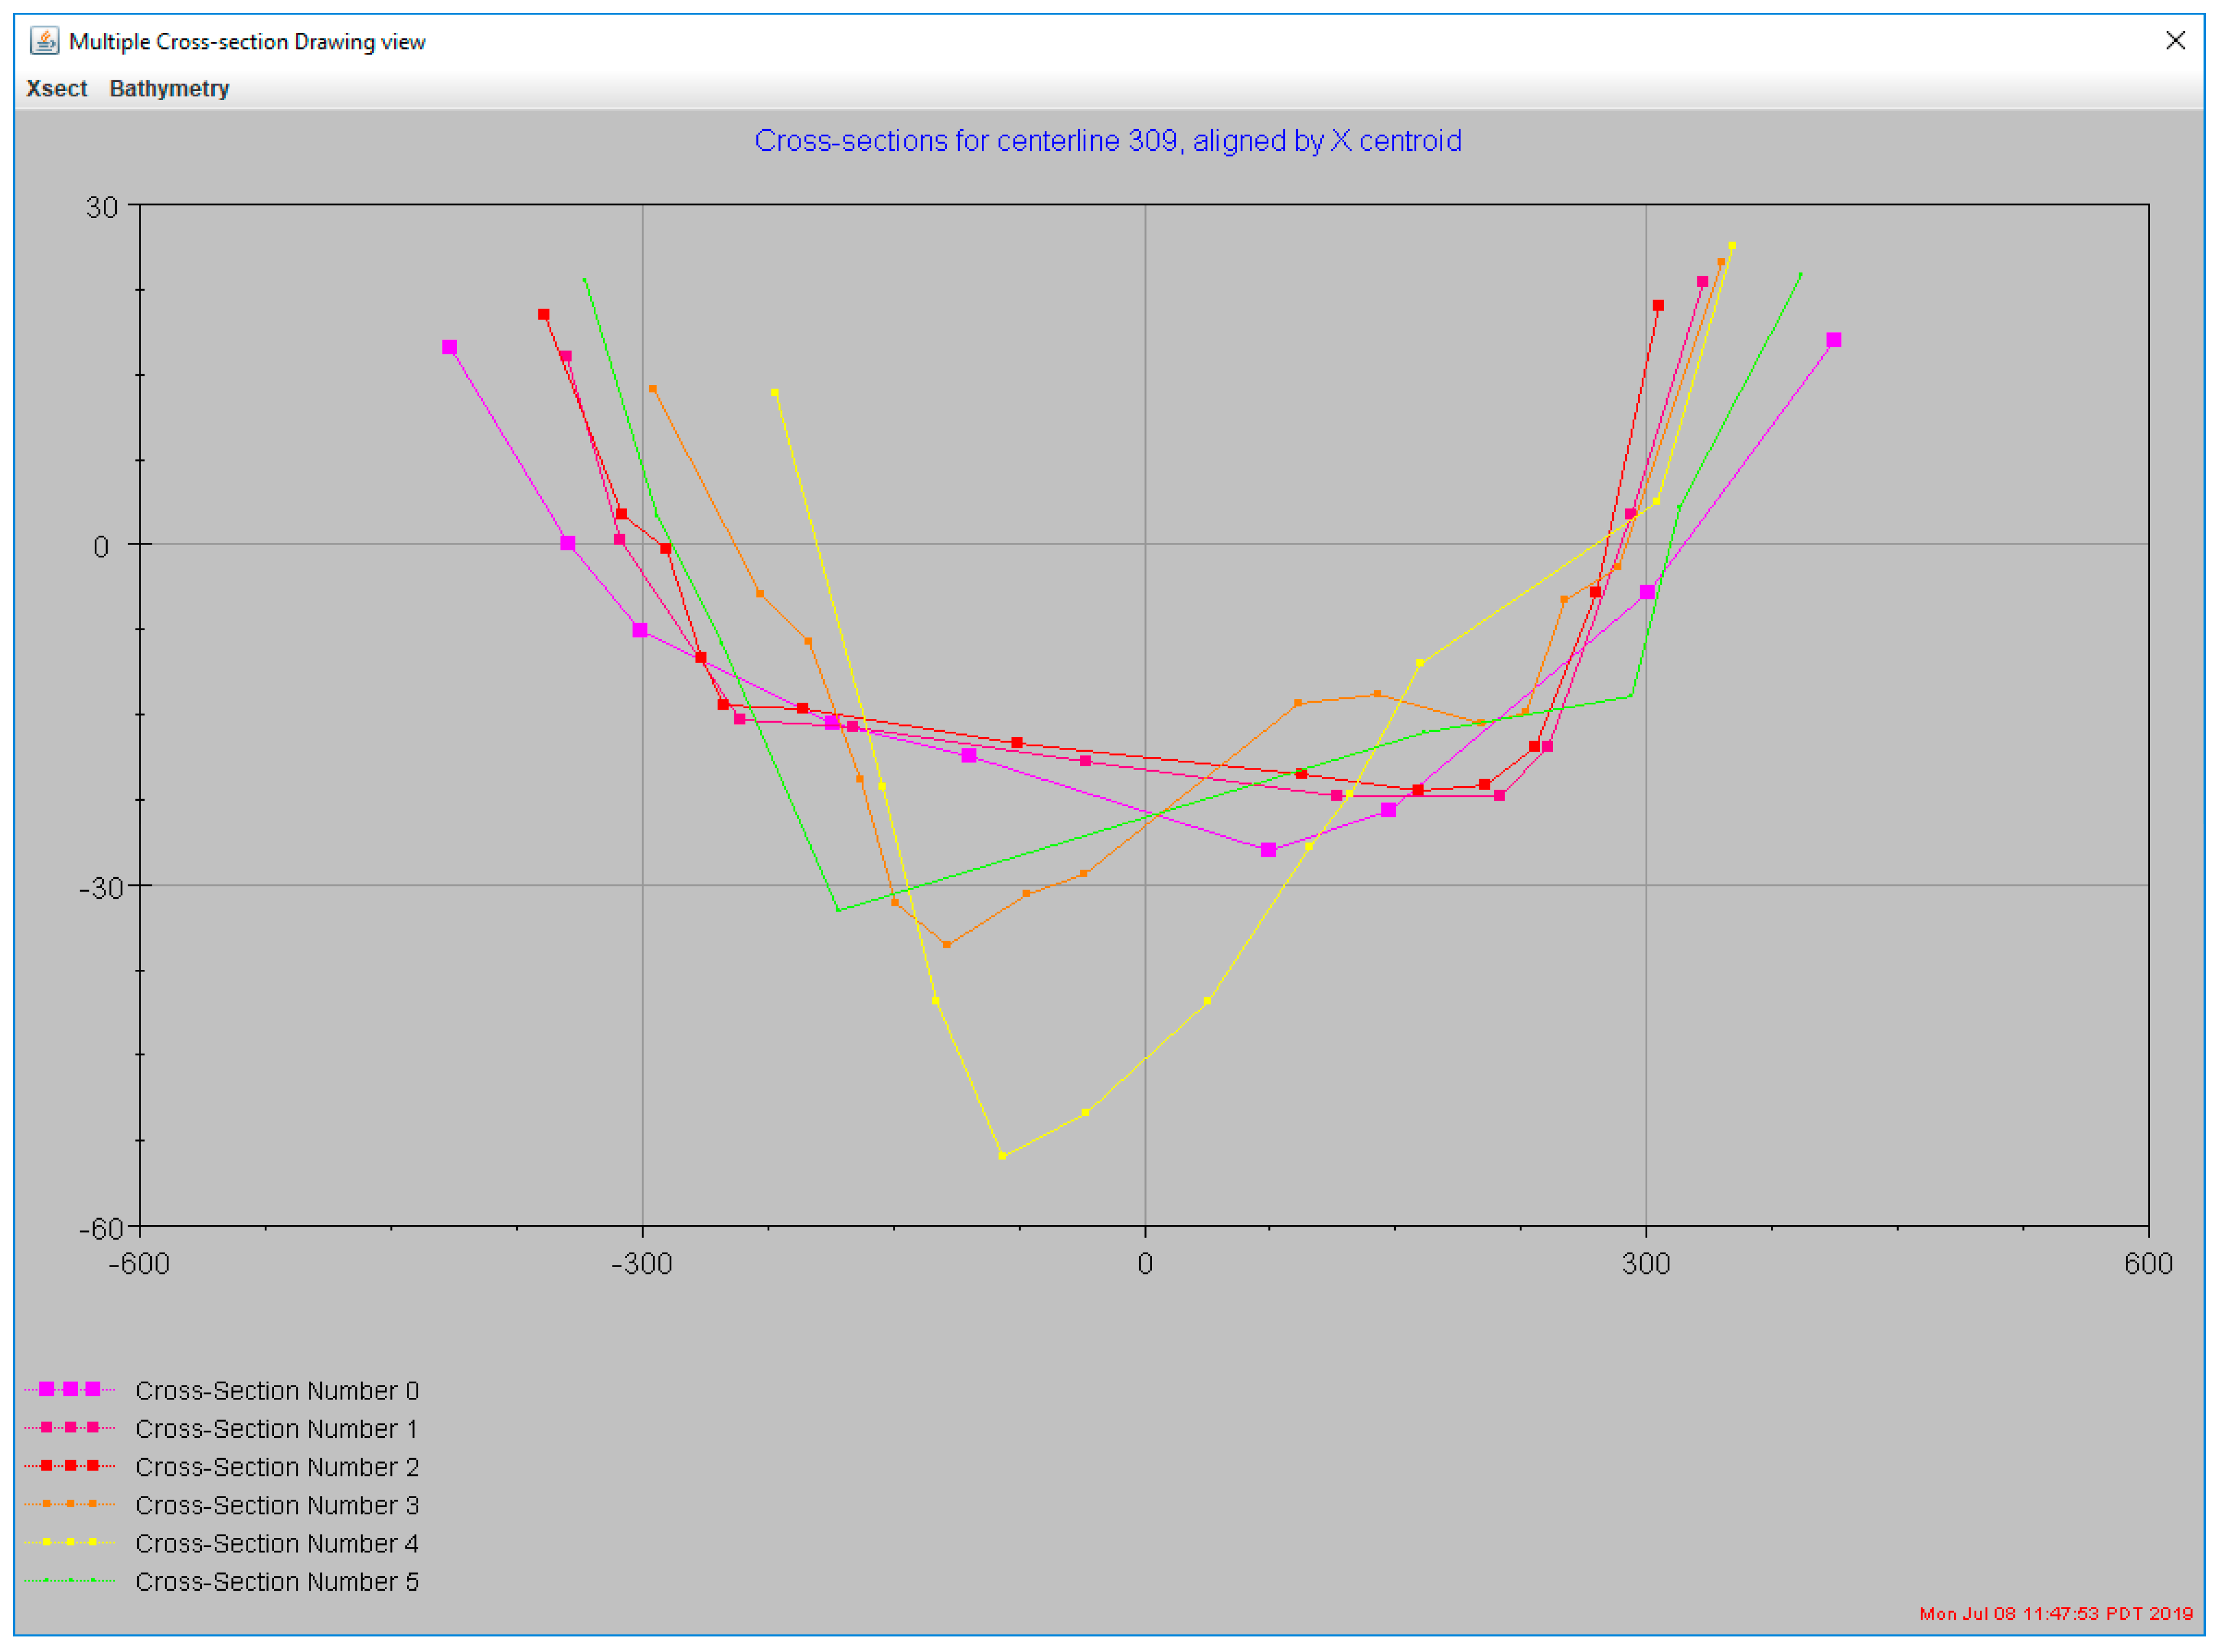2220x1651 pixels.
Task: Click the x-axis label '300'
Action: click(1646, 1263)
